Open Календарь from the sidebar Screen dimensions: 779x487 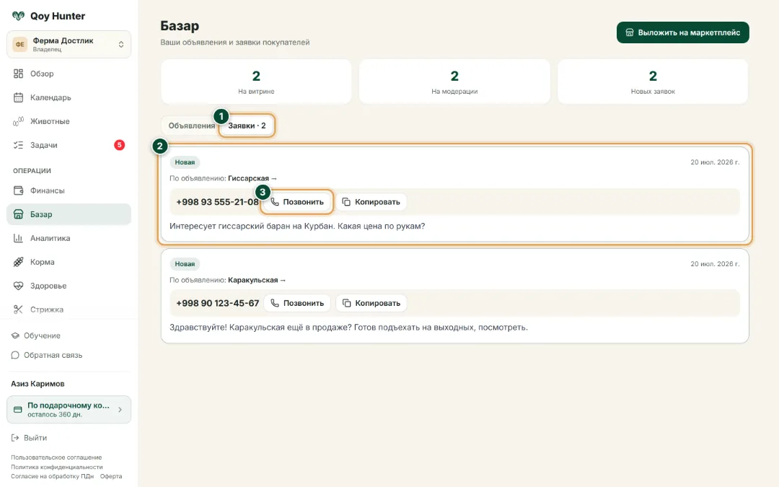(x=69, y=97)
